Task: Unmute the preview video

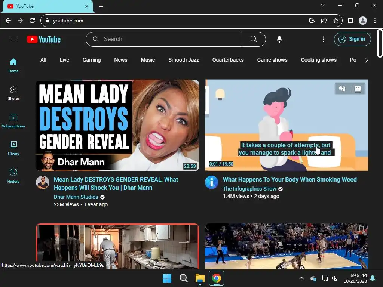Action: coord(342,88)
